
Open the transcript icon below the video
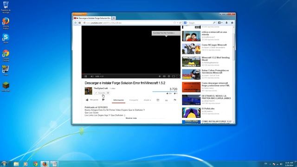point(158,100)
